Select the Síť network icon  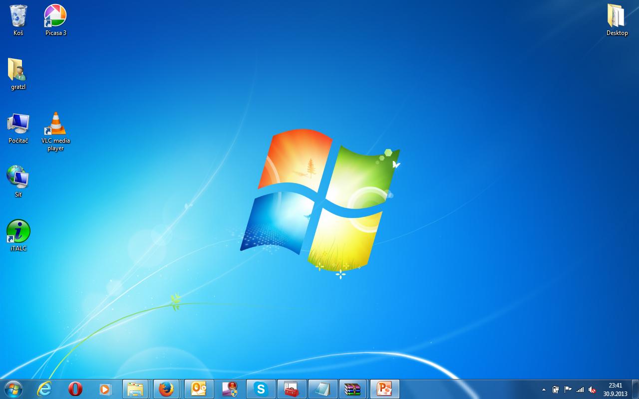click(x=18, y=182)
